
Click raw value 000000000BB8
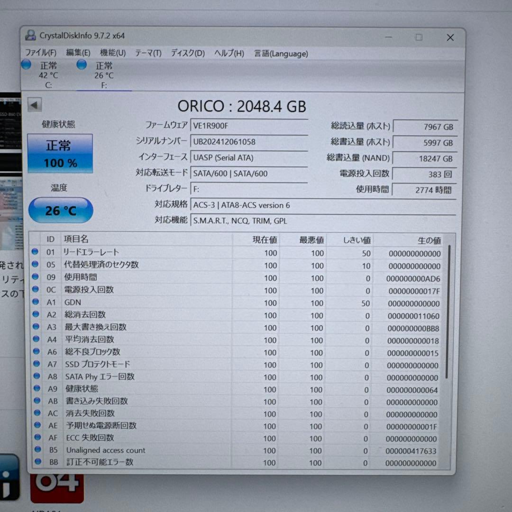coord(413,329)
